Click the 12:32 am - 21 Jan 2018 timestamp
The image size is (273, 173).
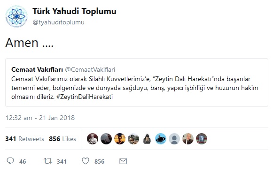pos(40,118)
